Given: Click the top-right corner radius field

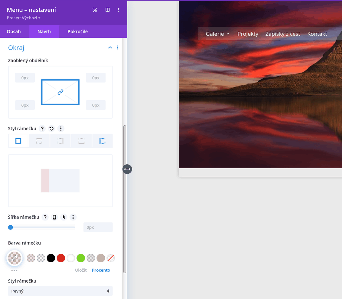Looking at the screenshot, I should (96, 78).
